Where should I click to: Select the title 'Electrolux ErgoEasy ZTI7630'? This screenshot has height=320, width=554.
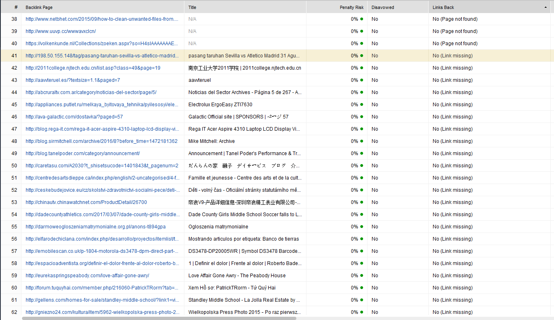coord(220,105)
